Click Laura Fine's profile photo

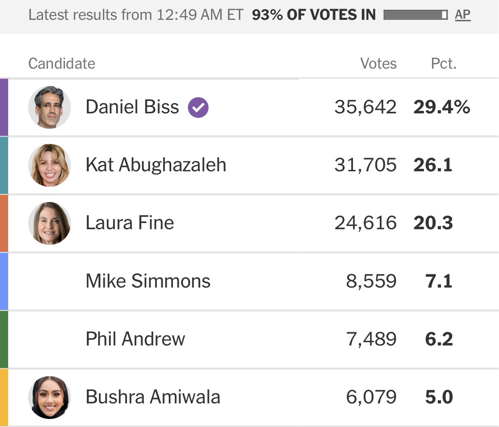tap(50, 223)
